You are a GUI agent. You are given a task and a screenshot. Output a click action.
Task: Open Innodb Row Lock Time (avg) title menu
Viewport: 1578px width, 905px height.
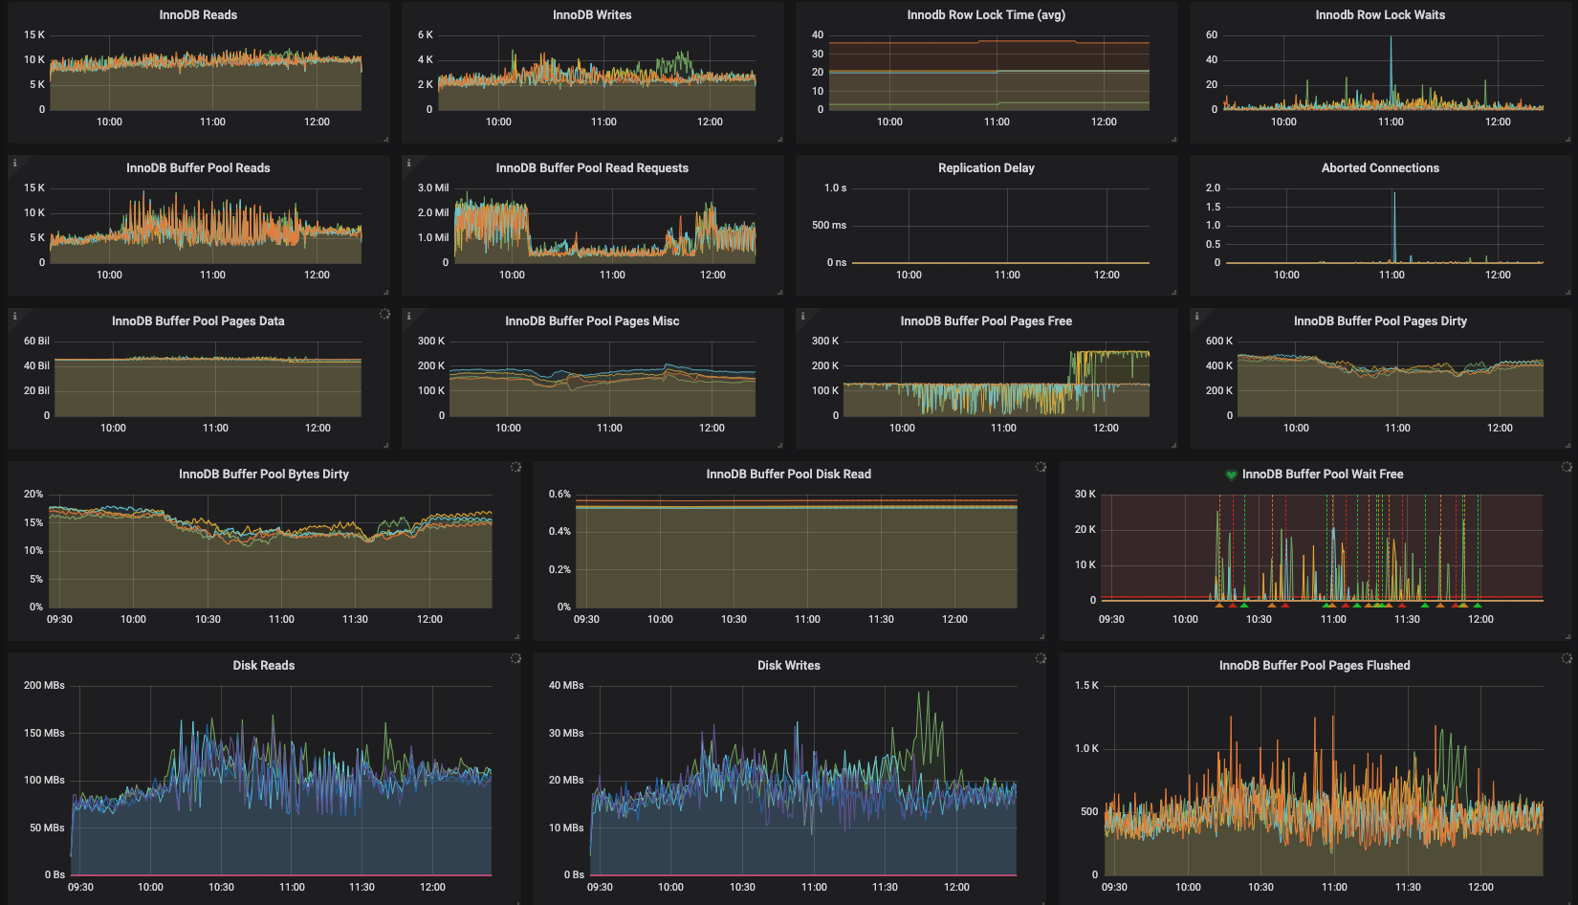pos(986,15)
